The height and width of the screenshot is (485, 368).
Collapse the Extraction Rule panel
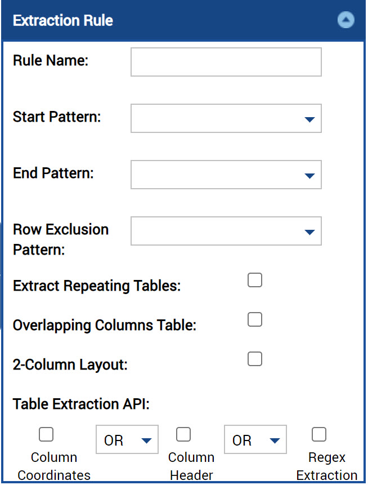point(345,20)
